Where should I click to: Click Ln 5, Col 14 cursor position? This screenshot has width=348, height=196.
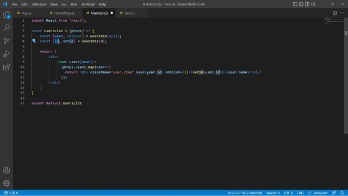click(245, 193)
